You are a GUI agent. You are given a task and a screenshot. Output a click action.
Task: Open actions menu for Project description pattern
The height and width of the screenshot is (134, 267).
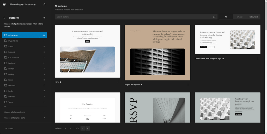[x=188, y=85]
